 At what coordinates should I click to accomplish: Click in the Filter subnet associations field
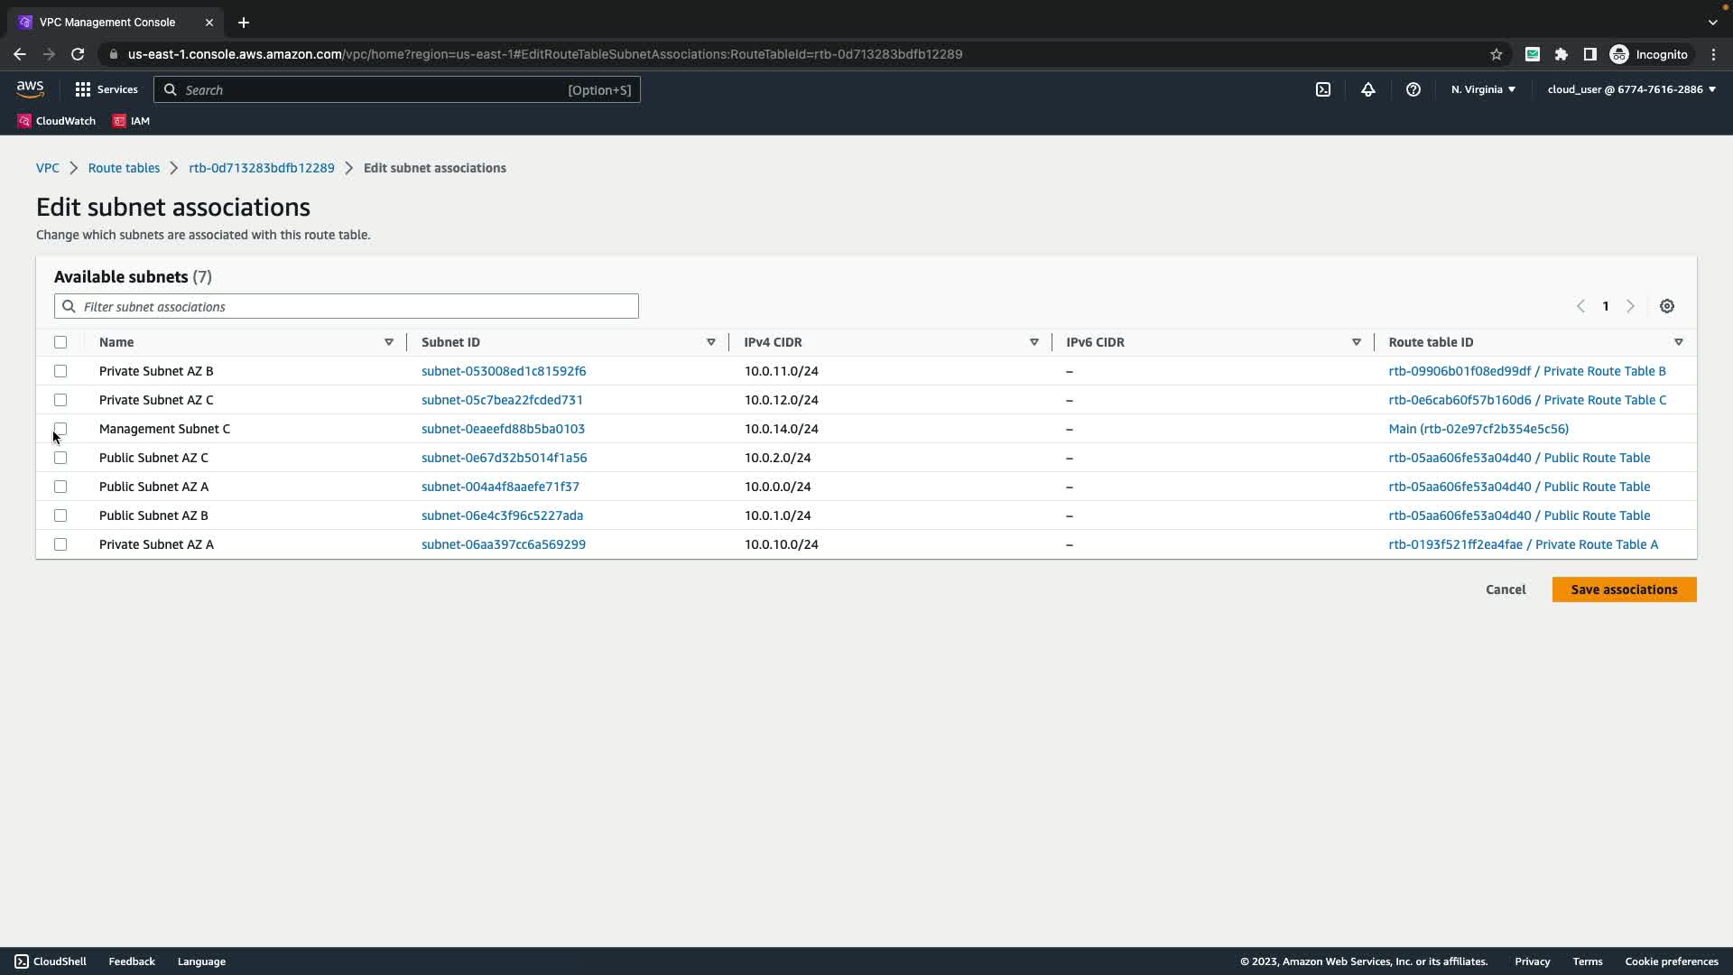[x=347, y=306]
